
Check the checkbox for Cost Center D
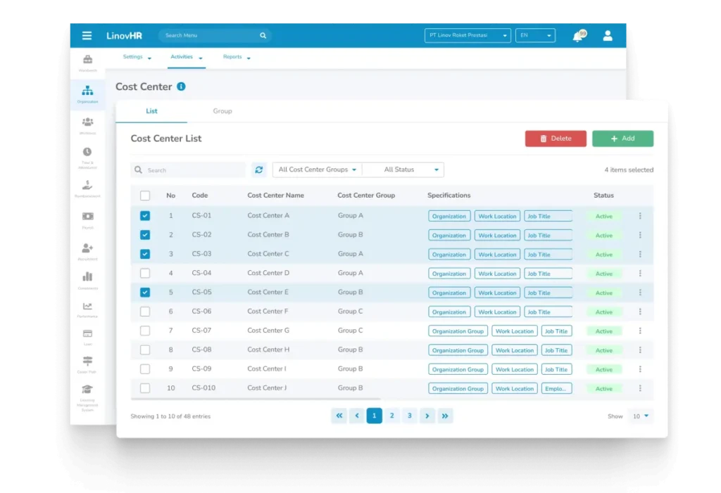(145, 273)
